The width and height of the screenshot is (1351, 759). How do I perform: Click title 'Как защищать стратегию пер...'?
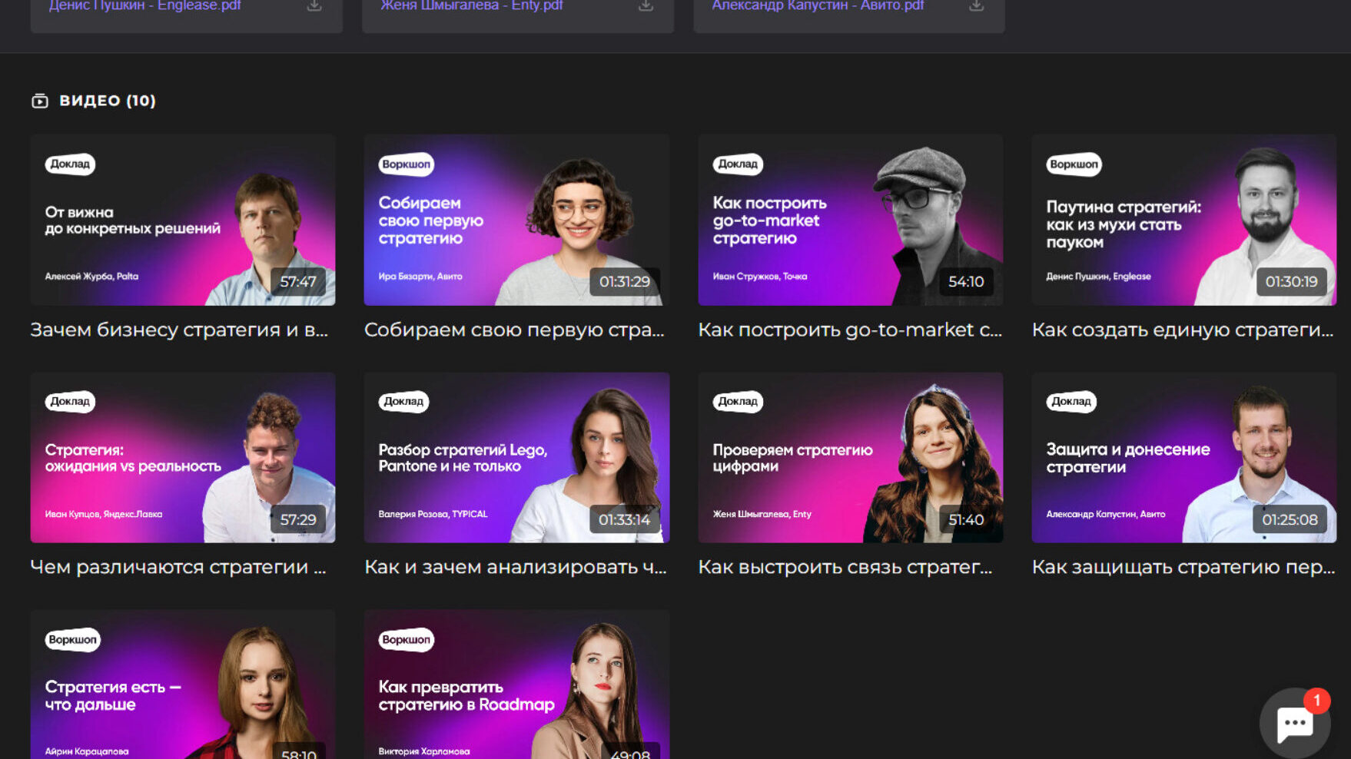tap(1183, 567)
